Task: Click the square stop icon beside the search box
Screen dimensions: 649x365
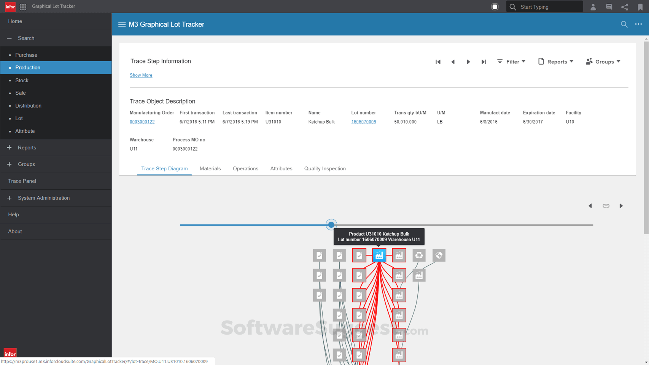Action: coord(495,6)
